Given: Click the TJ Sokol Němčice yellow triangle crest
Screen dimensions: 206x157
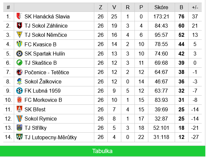Looking at the screenshot, I should (x=19, y=35).
